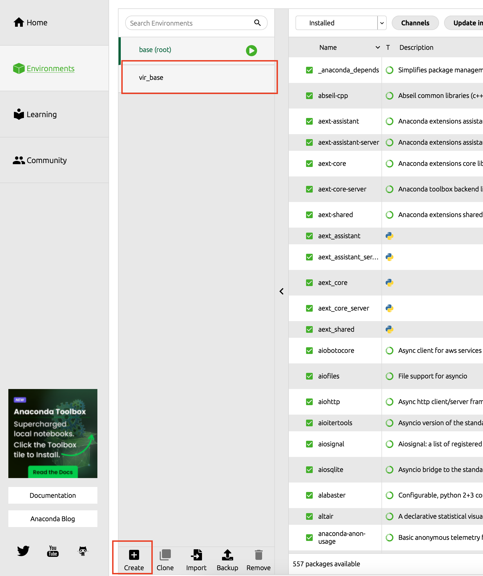Open the Community tab
Viewport: 483px width, 576px height.
pos(54,160)
